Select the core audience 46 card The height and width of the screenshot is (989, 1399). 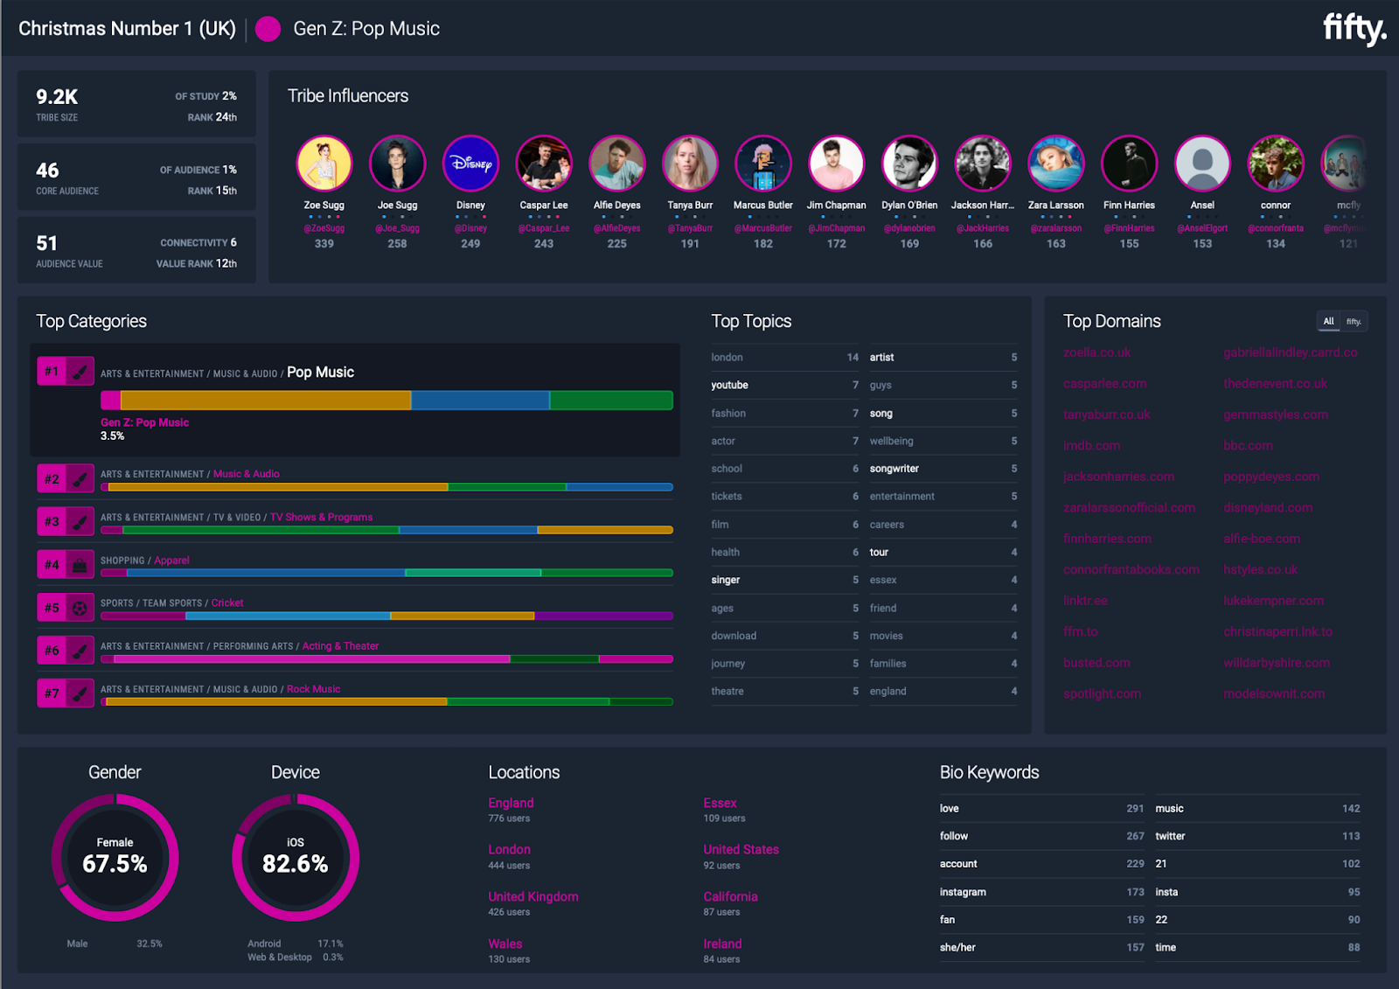pos(136,178)
